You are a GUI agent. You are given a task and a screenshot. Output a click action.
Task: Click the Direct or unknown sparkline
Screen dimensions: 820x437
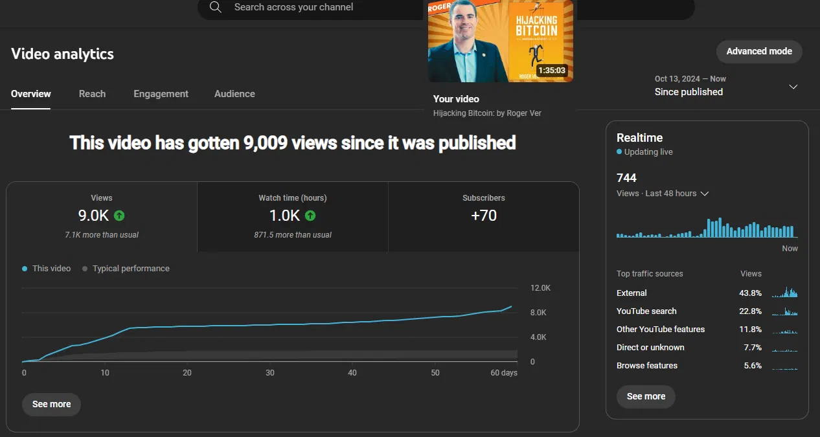(784, 350)
